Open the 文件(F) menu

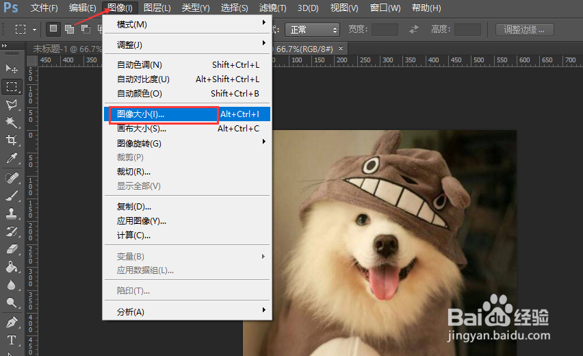[x=44, y=8]
